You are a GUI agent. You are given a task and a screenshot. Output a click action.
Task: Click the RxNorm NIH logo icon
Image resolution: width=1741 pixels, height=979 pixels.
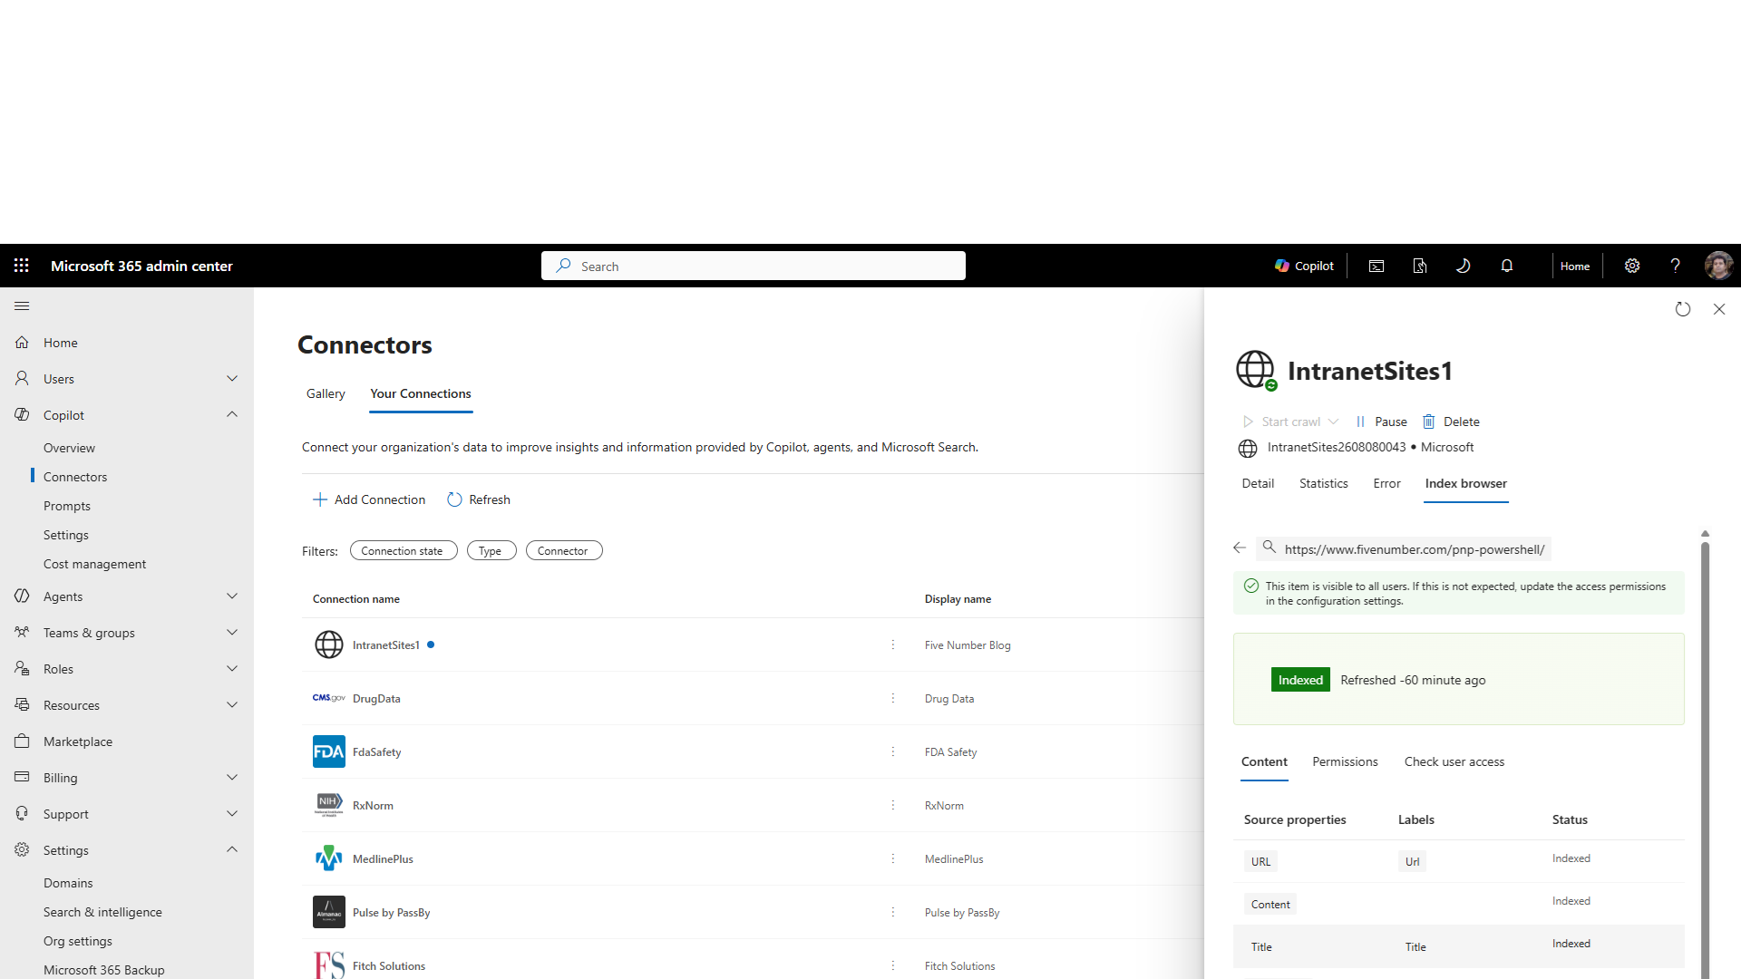[329, 805]
